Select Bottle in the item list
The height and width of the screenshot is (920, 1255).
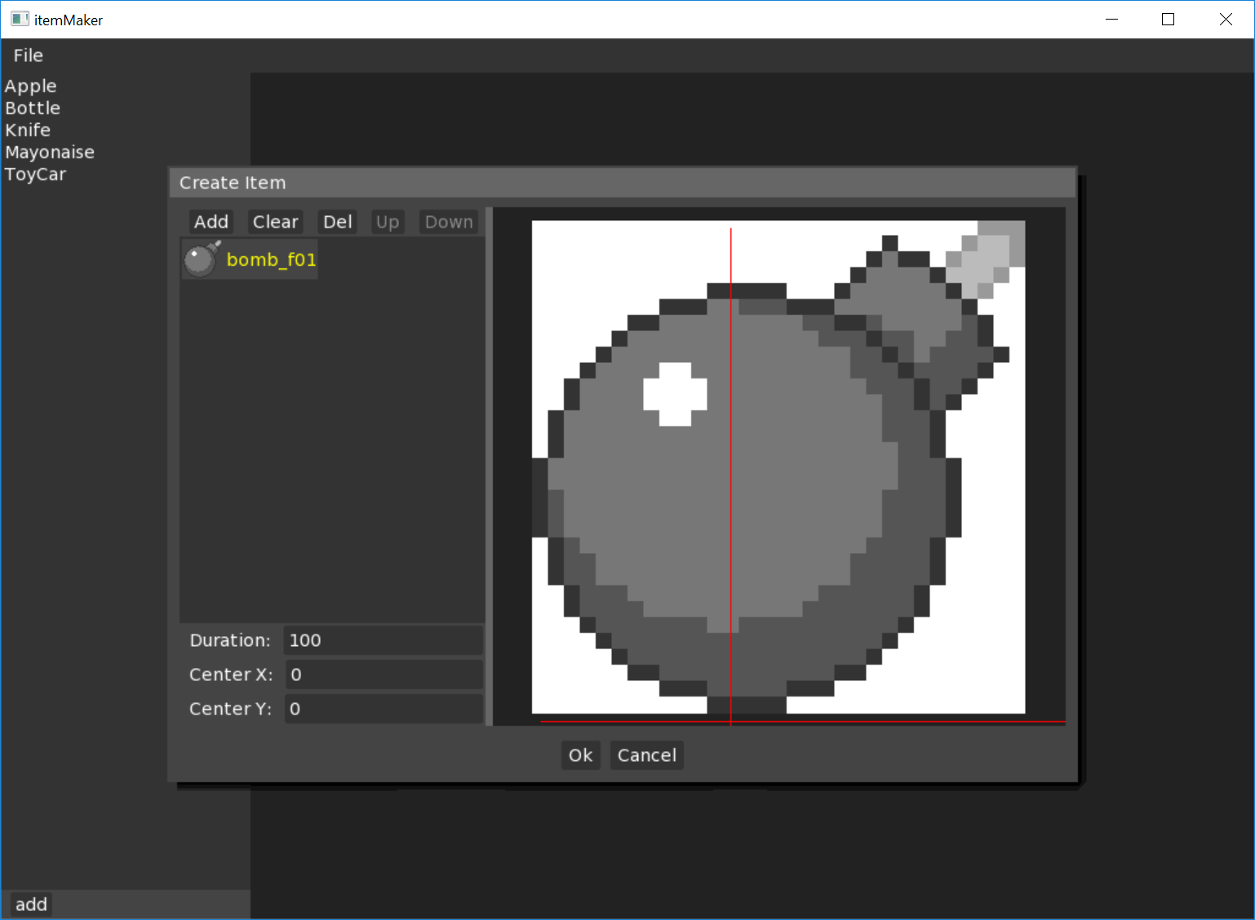point(33,108)
